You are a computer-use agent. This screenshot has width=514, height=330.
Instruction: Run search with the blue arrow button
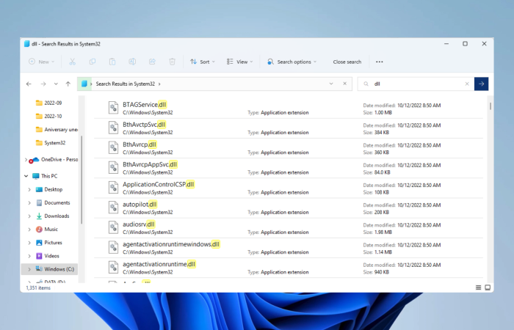[x=481, y=84]
